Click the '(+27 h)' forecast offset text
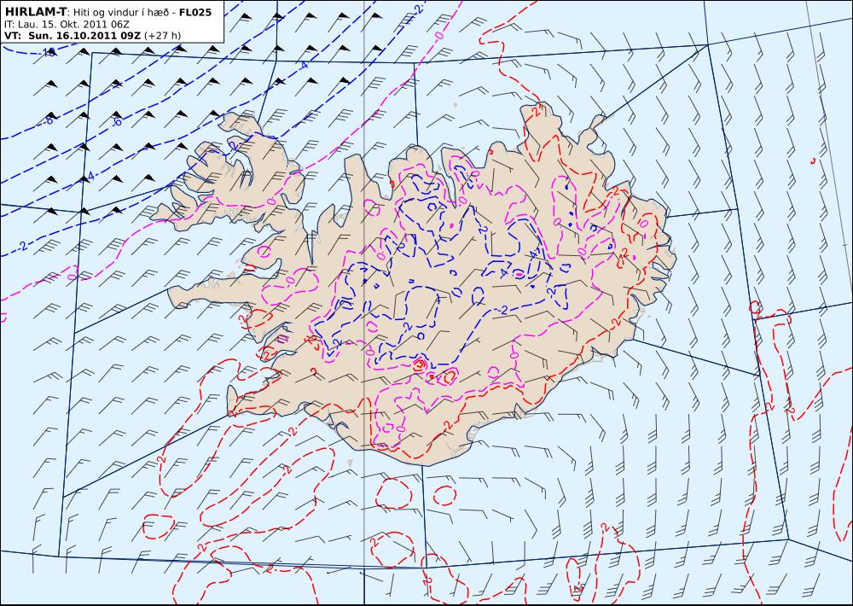This screenshot has width=853, height=606. pyautogui.click(x=163, y=36)
